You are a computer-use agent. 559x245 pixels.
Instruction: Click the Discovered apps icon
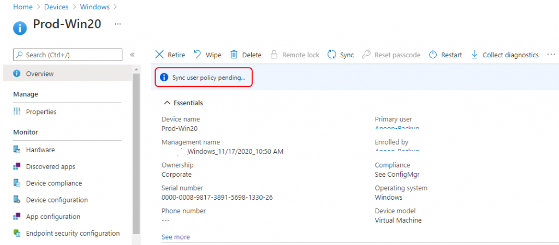(17, 166)
